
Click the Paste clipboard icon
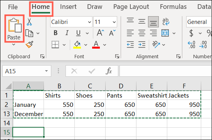15,25
